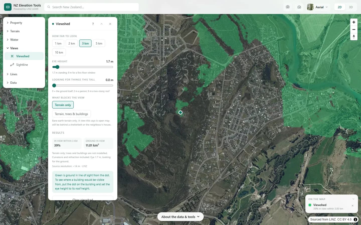This screenshot has height=225, width=361.
Task: Click the NZ Elevation Tools logo icon
Action: 8,7
